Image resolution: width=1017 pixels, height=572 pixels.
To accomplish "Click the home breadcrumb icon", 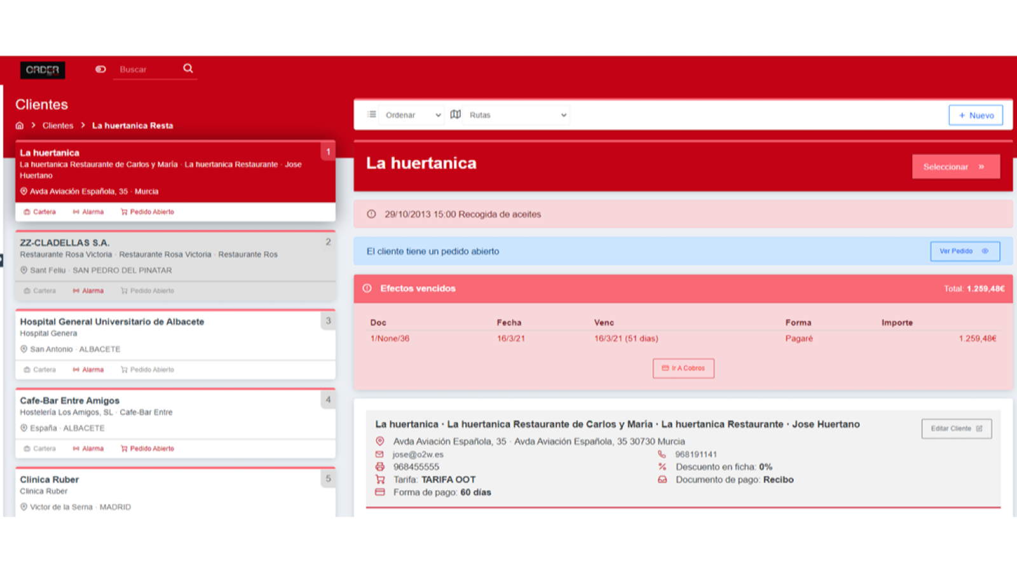I will pyautogui.click(x=20, y=126).
